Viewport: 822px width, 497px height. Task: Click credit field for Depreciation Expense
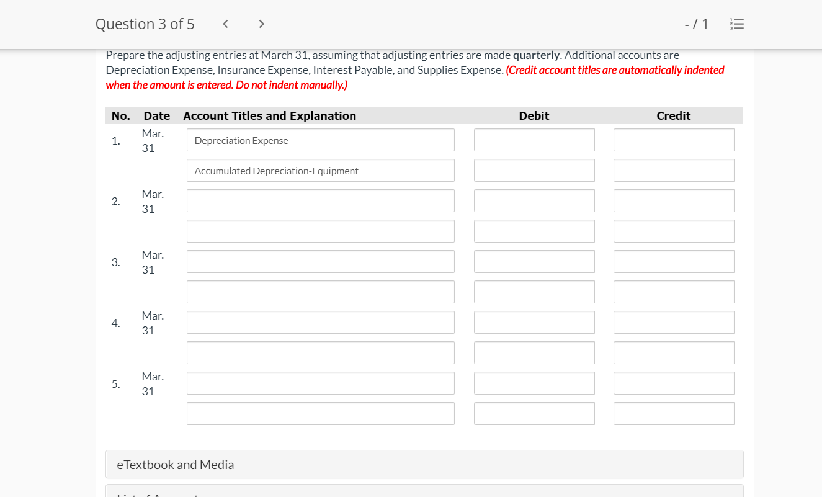coord(674,140)
